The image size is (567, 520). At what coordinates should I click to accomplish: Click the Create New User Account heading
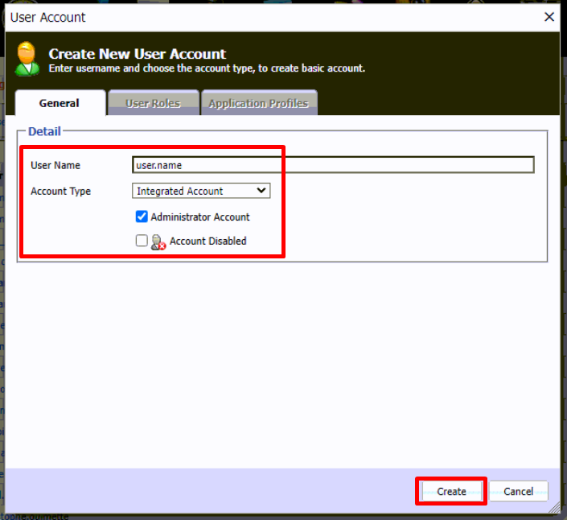click(138, 54)
